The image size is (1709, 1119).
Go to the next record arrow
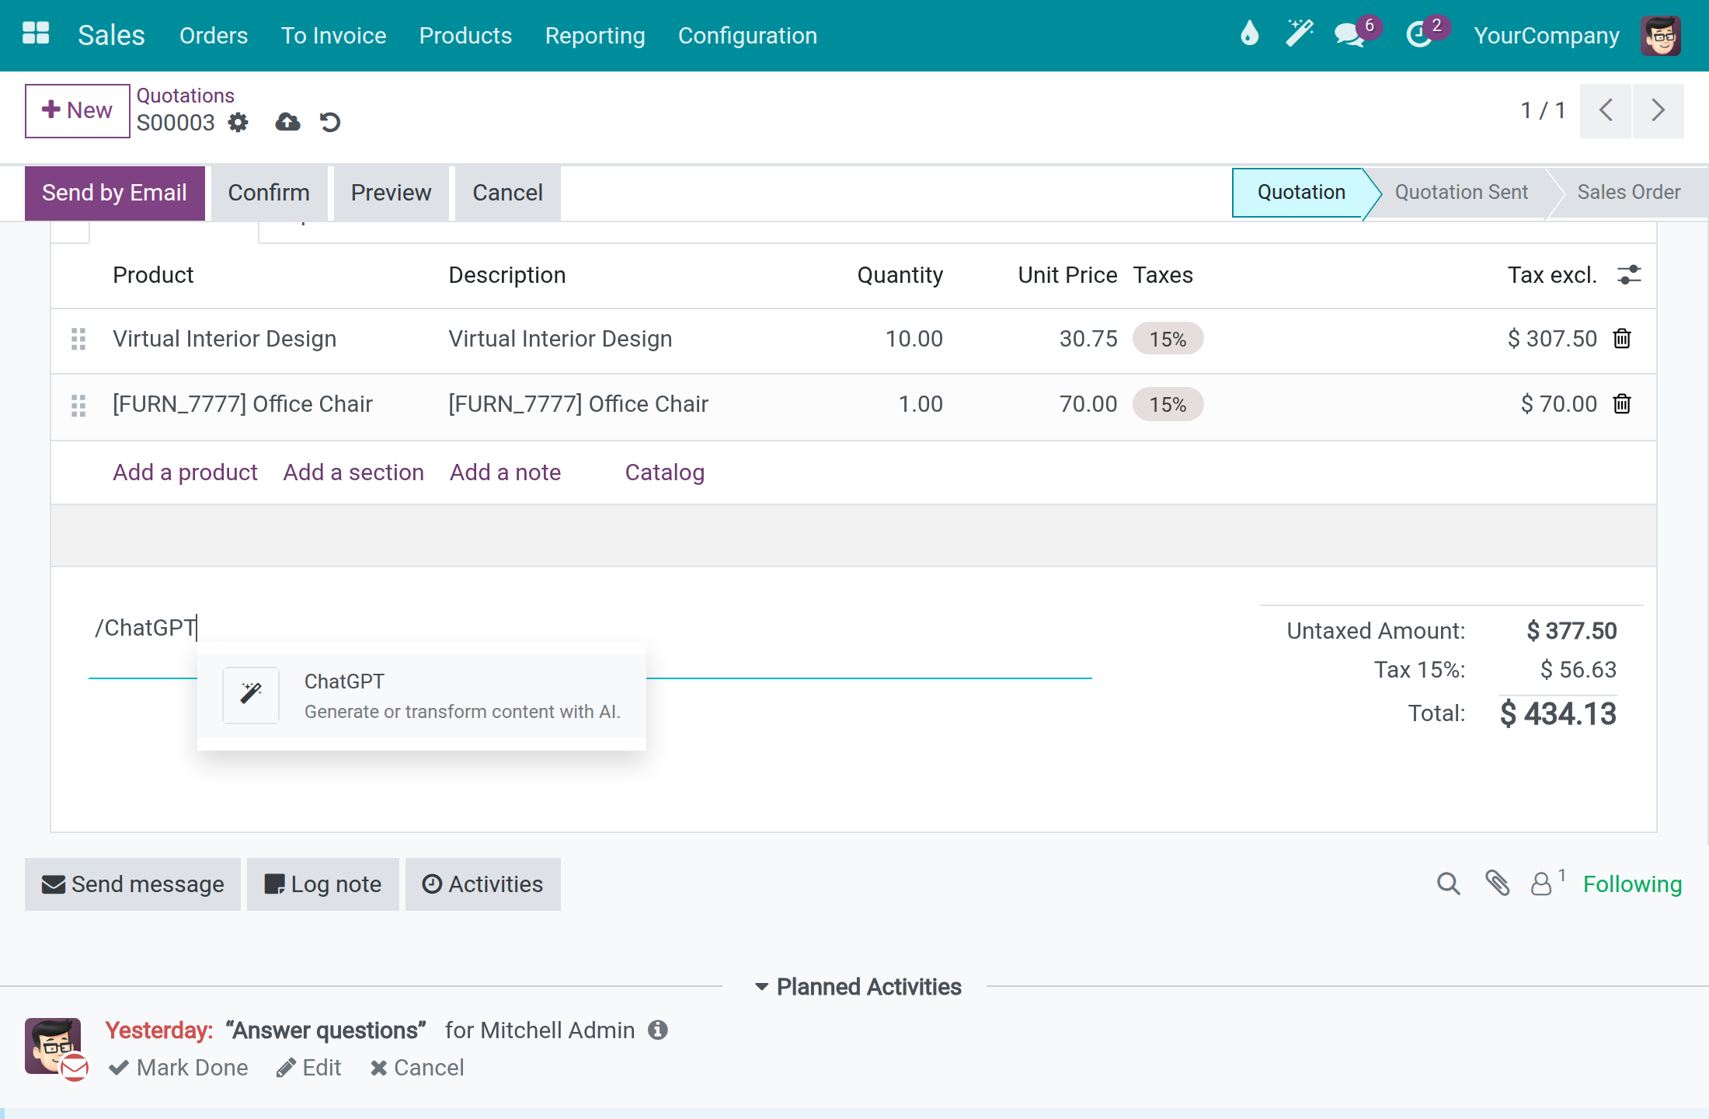(x=1658, y=110)
